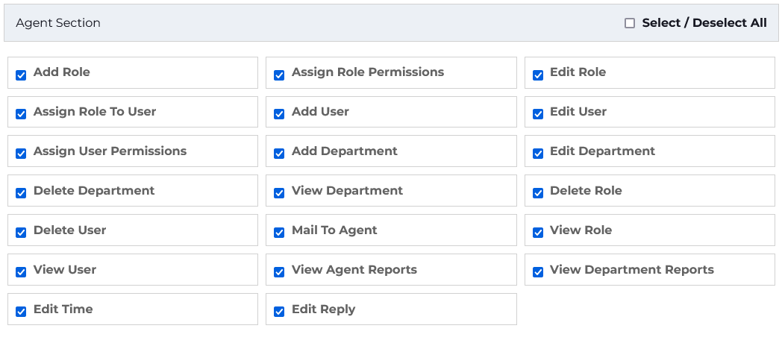Uncheck Assign Role To User
782x346 pixels.
(21, 114)
